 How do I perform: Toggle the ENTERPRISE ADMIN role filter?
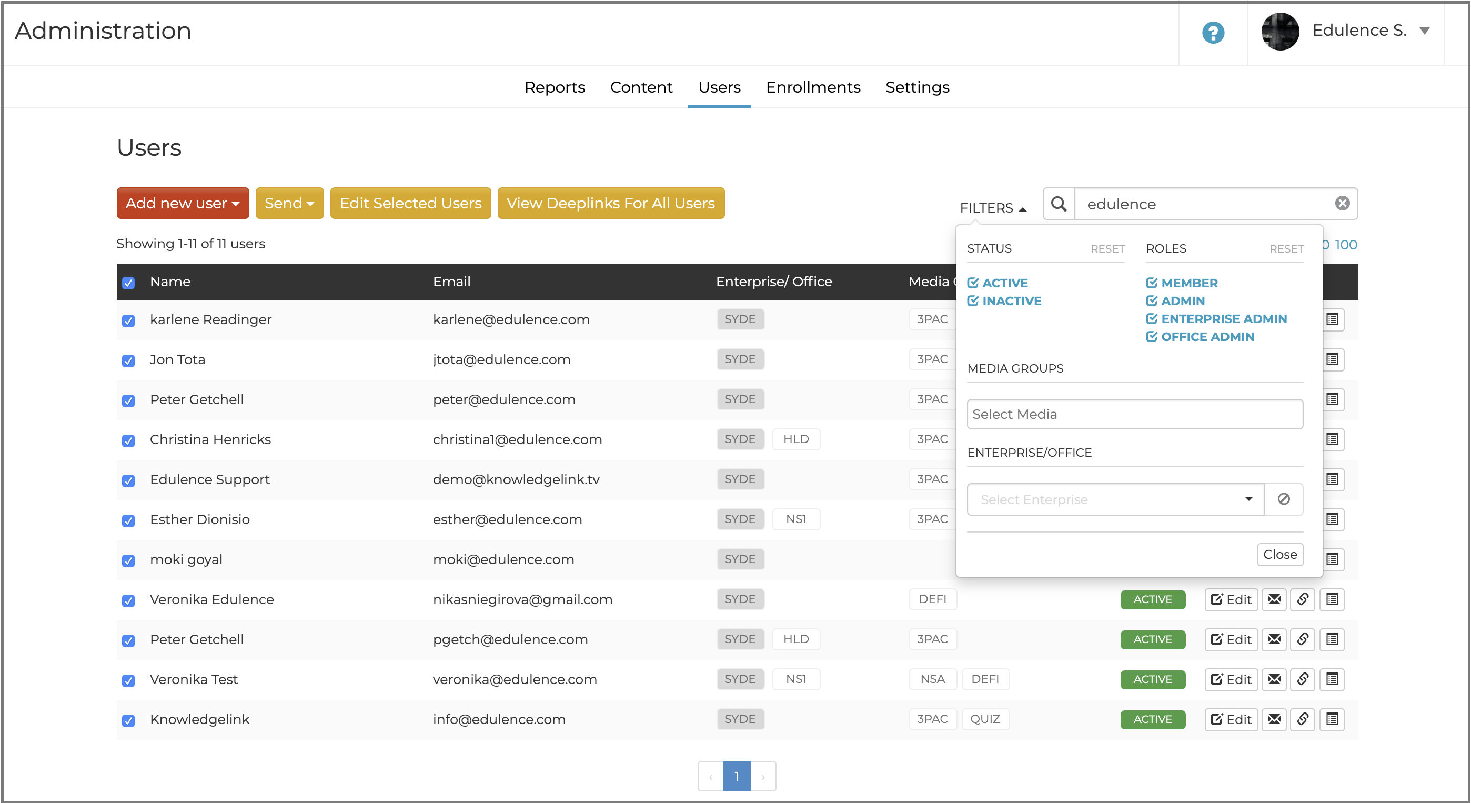coord(1216,319)
